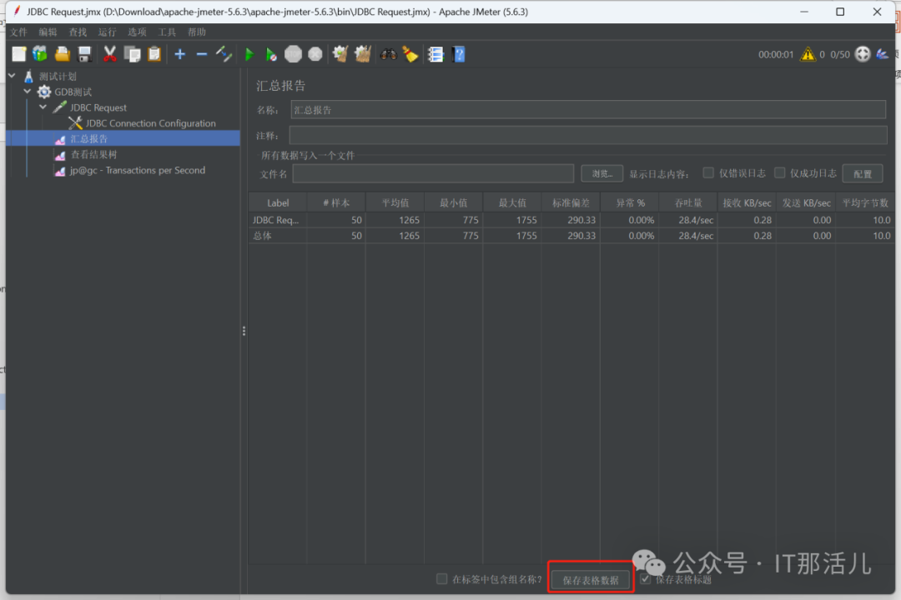
Task: Click the 名称 input field
Action: [588, 110]
